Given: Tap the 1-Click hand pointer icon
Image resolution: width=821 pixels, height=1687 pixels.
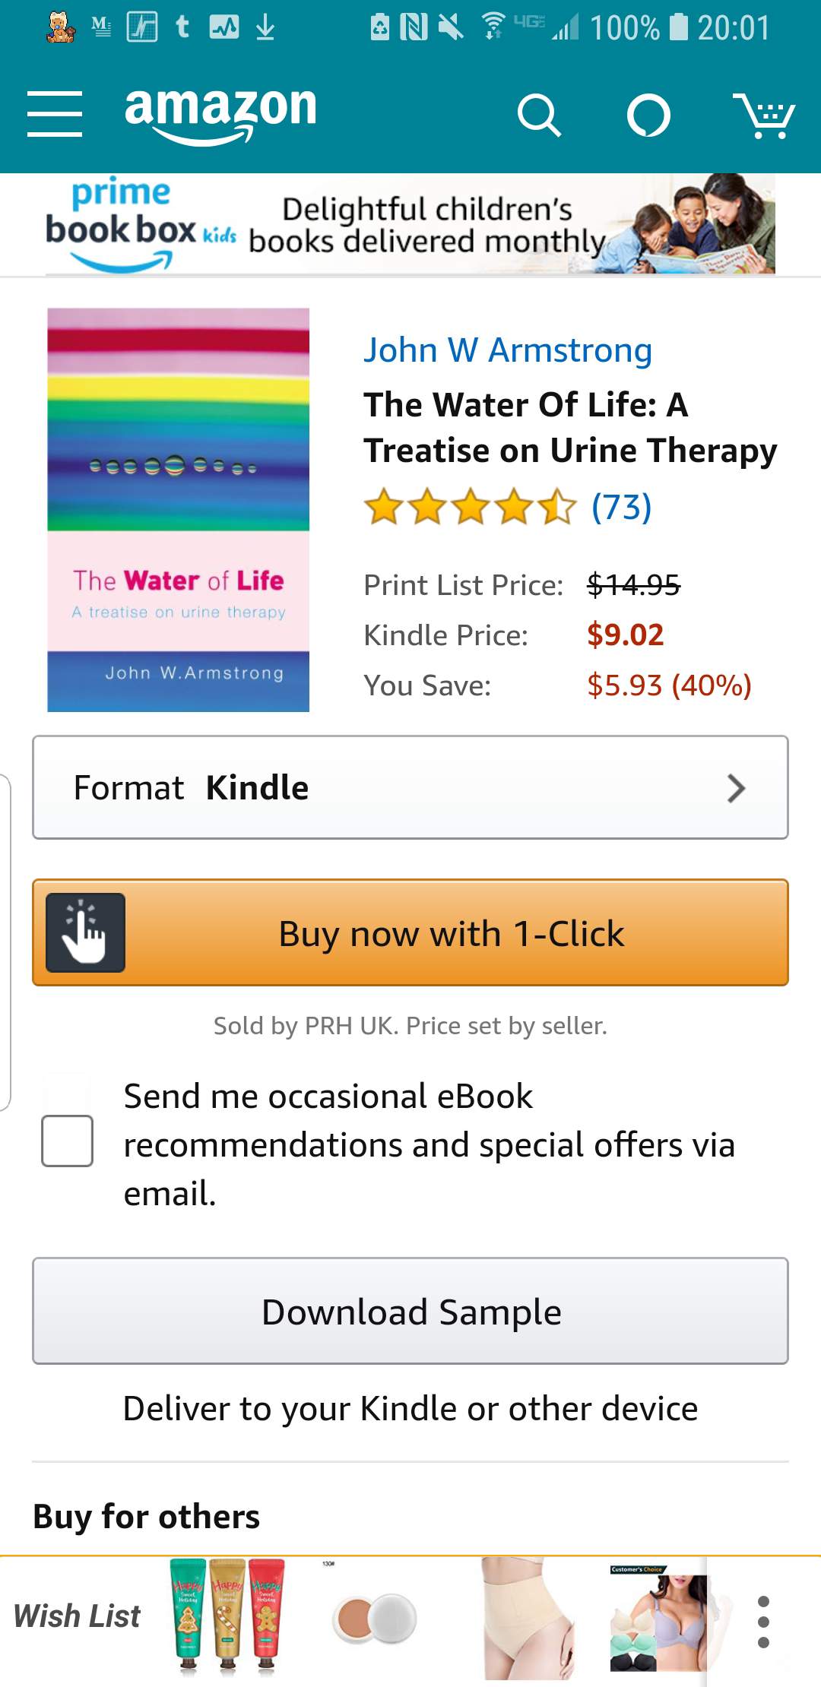Looking at the screenshot, I should 85,932.
